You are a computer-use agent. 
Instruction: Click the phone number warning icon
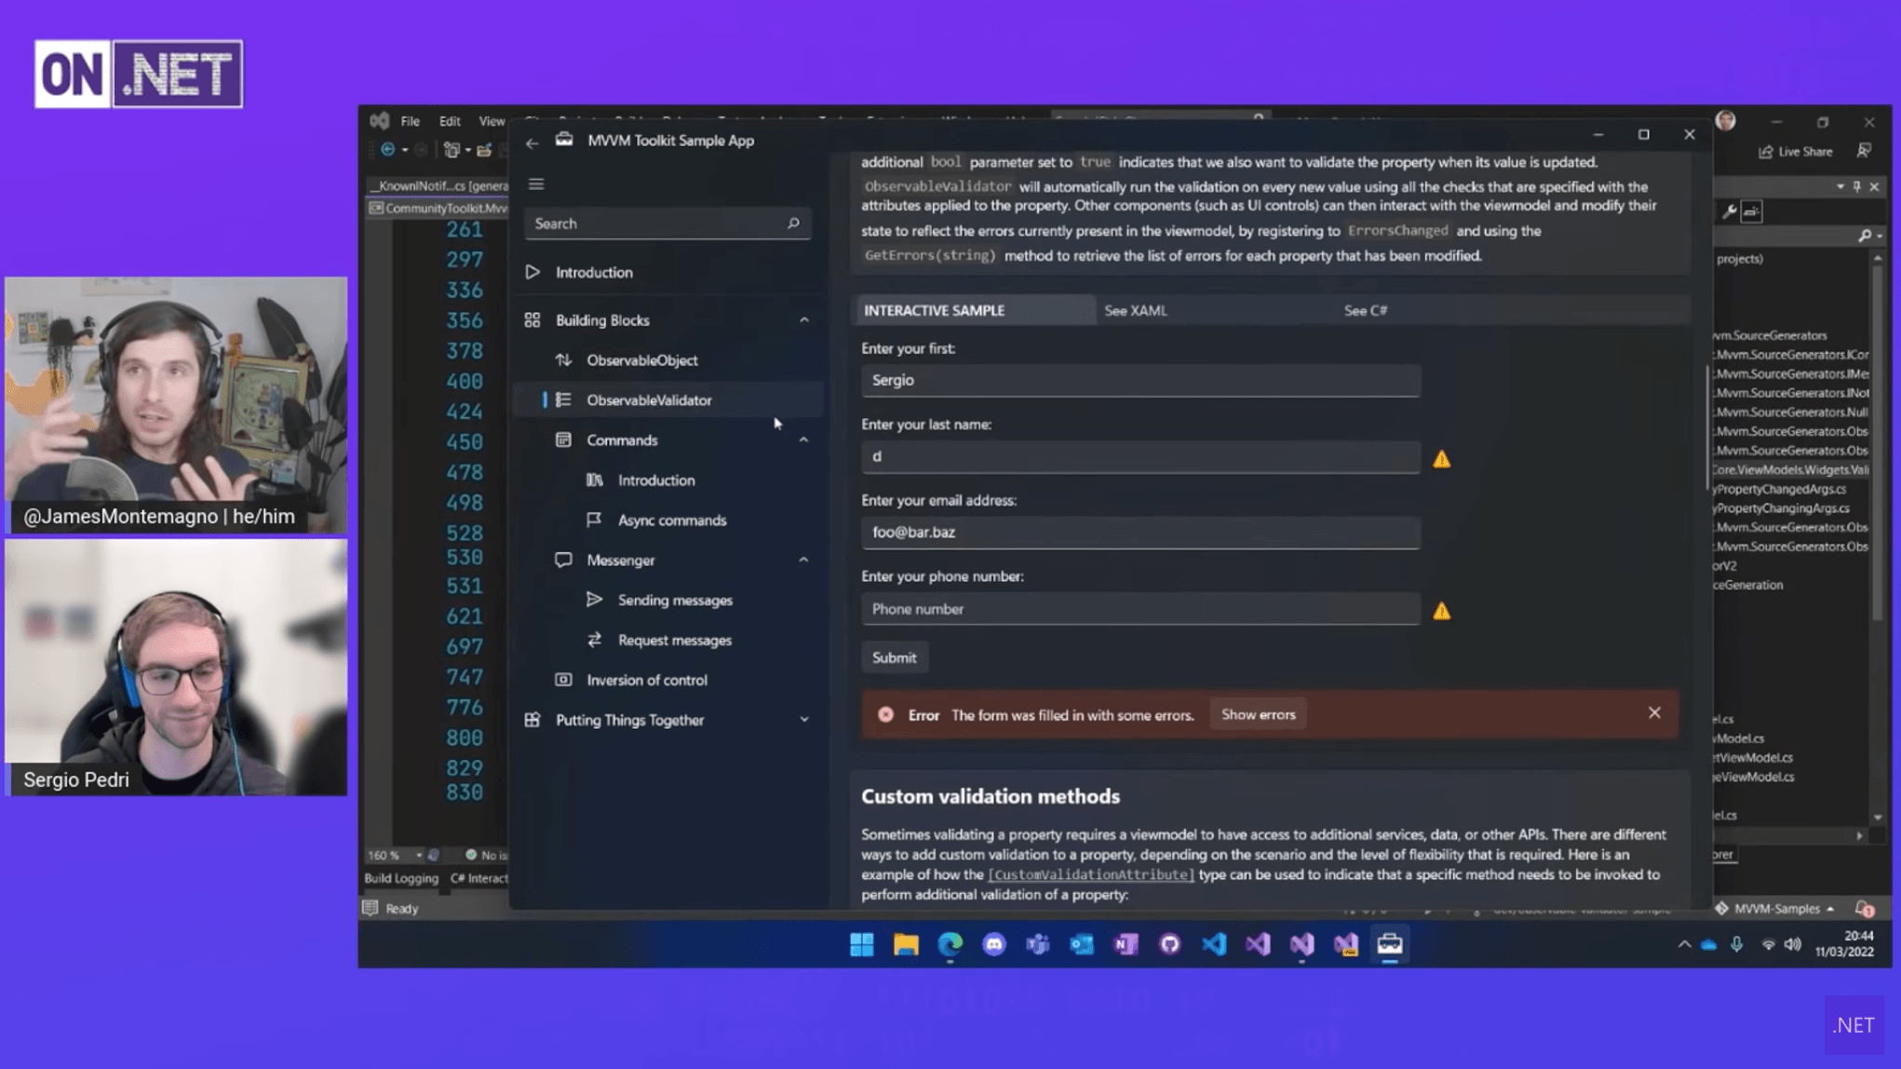click(x=1441, y=612)
